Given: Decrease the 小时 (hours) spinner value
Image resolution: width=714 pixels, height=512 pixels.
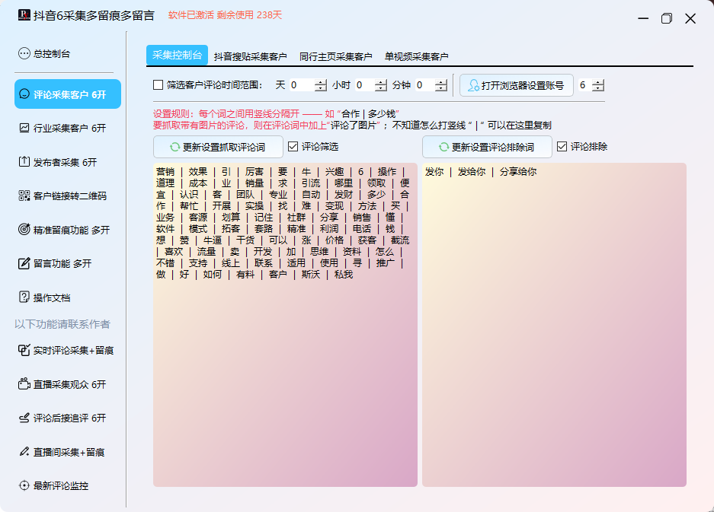Looking at the screenshot, I should click(x=381, y=89).
